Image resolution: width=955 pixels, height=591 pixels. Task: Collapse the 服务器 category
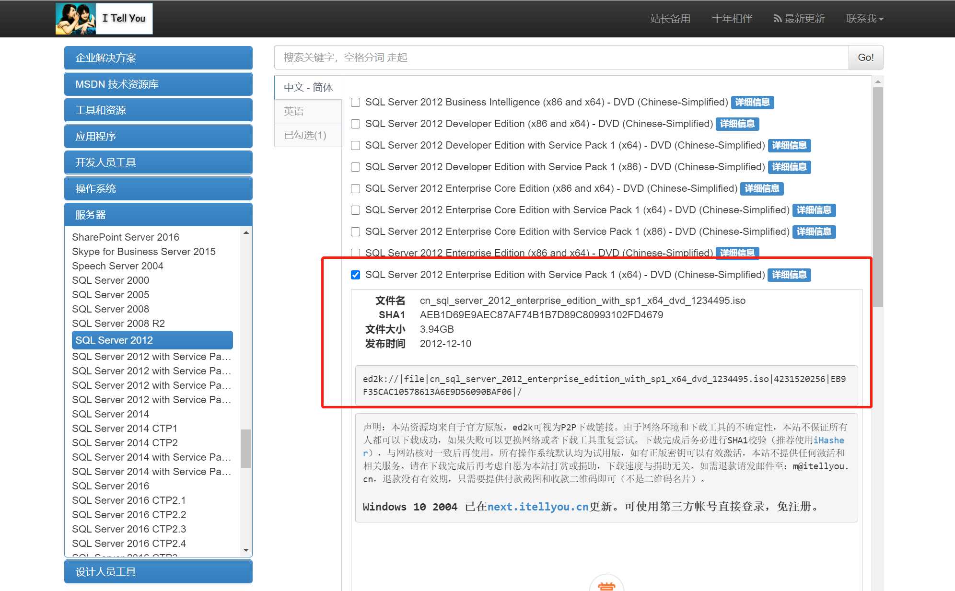[158, 215]
